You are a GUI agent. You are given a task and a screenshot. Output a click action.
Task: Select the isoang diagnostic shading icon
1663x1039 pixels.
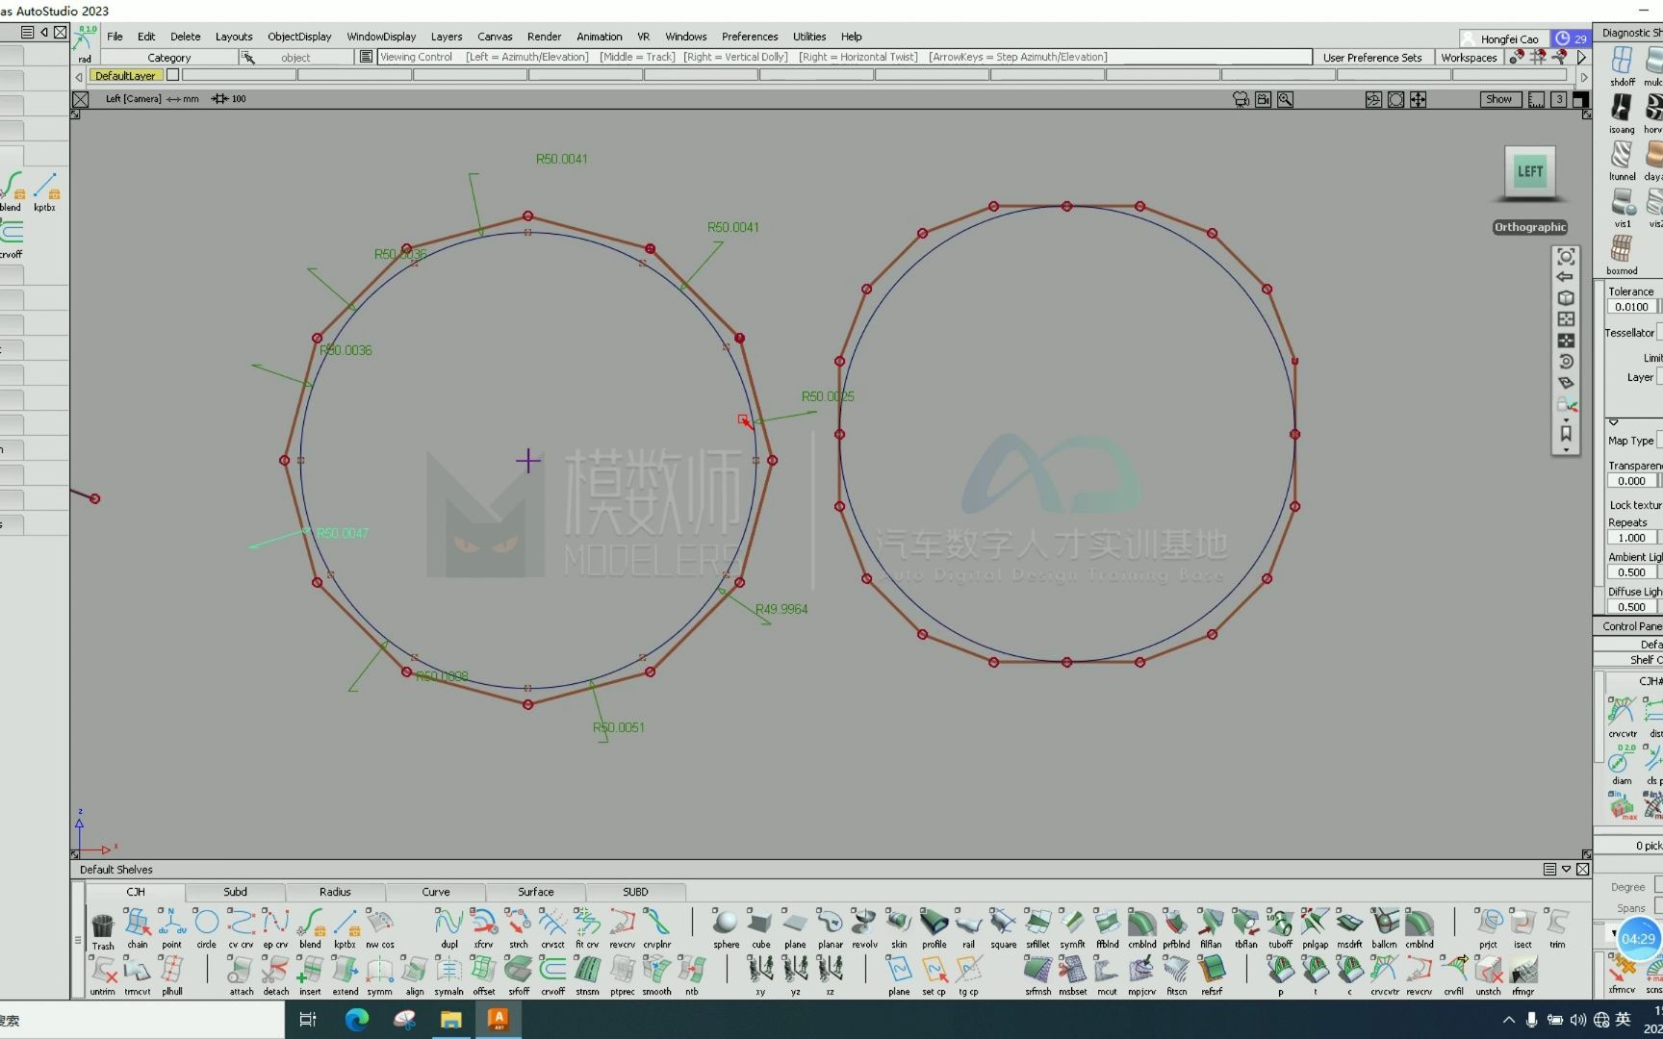1622,114
